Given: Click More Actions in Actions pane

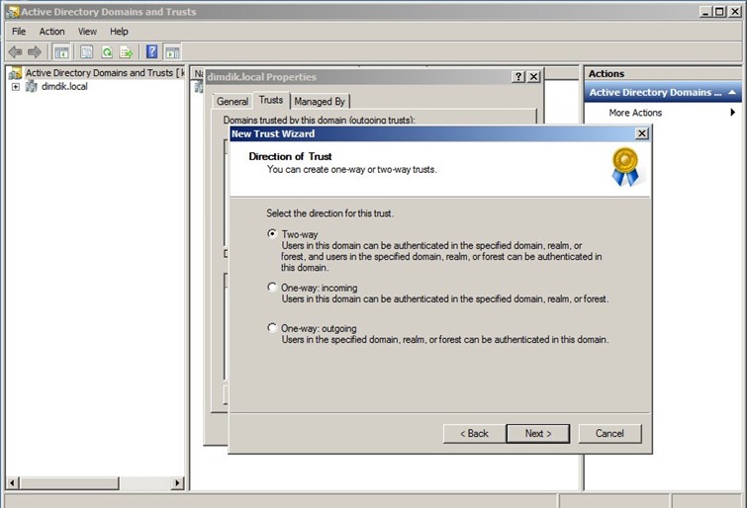Looking at the screenshot, I should 635,113.
